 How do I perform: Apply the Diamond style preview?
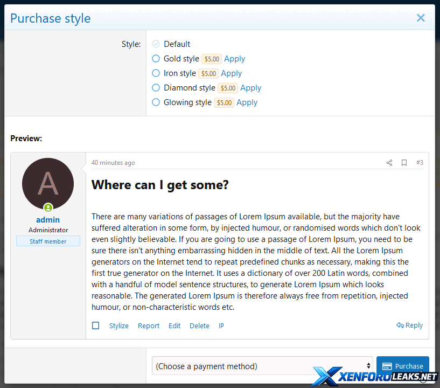coord(250,88)
